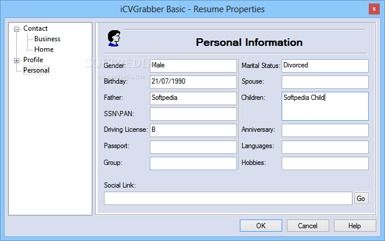The width and height of the screenshot is (385, 241).
Task: Click the Spouse label
Action: (x=253, y=81)
